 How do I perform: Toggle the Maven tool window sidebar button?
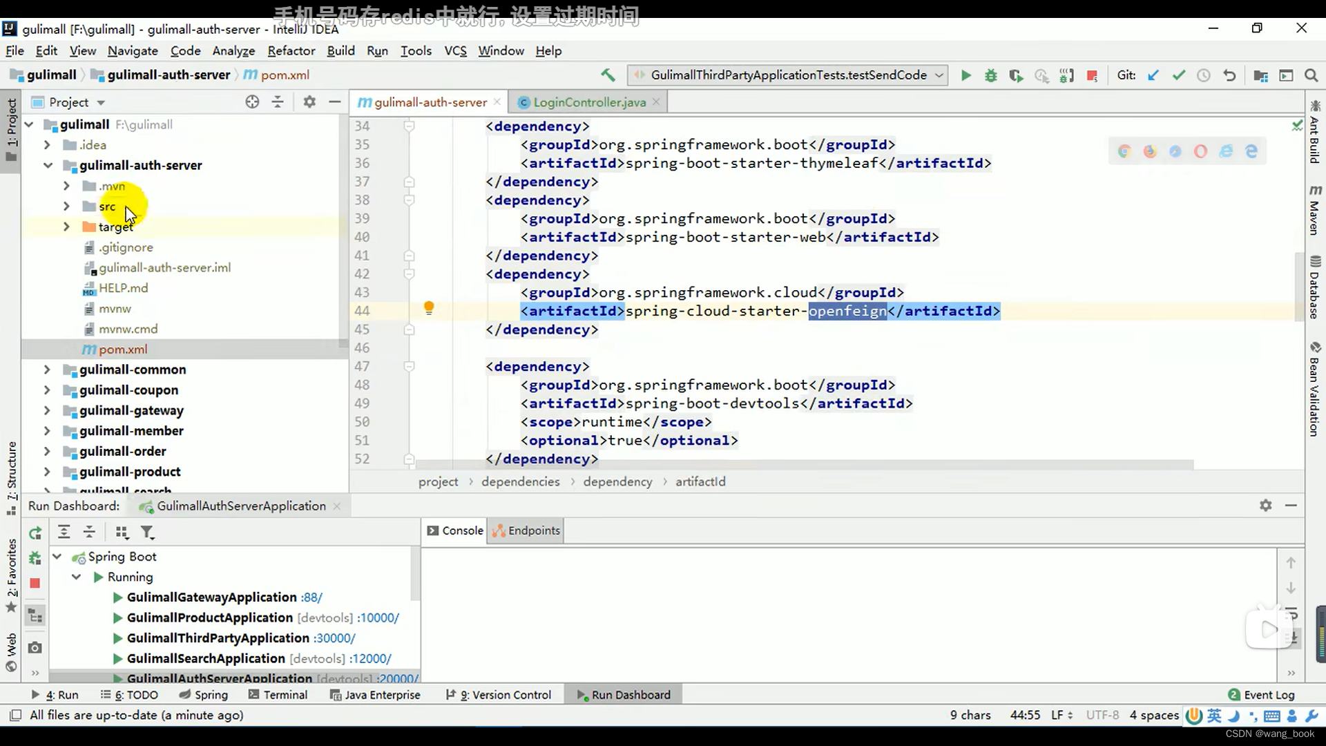point(1315,211)
